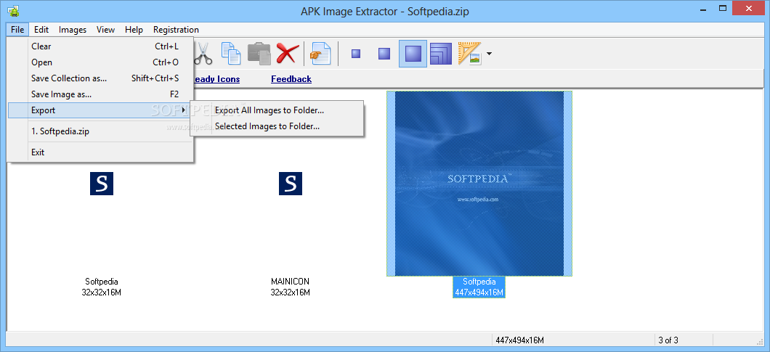Choose Selected Images to Folder...
The image size is (770, 352).
(277, 126)
